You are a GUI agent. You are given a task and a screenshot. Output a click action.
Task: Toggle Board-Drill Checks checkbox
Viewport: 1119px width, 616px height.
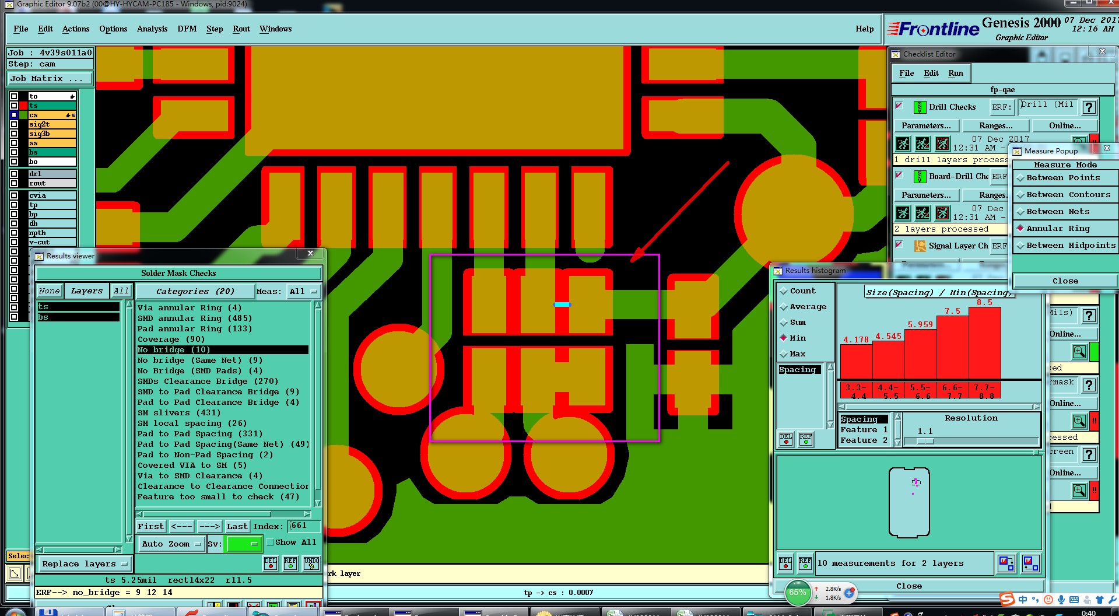(x=899, y=175)
